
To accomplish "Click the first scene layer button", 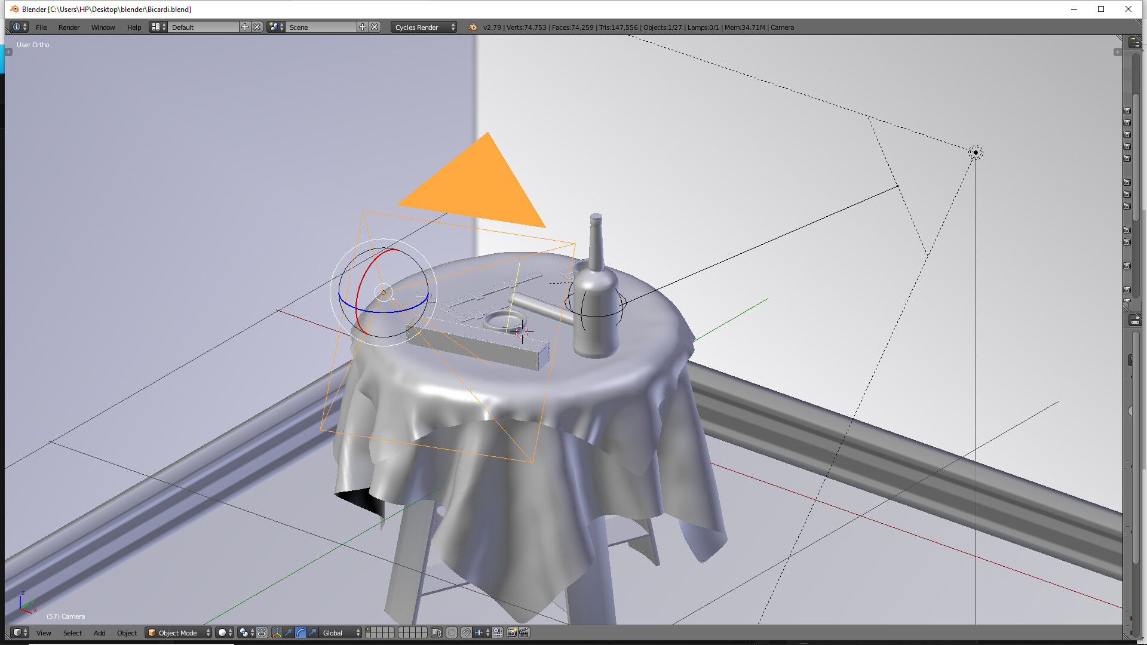I will click(x=369, y=629).
